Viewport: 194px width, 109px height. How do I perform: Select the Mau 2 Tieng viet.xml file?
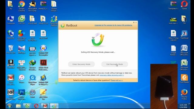pos(173,35)
